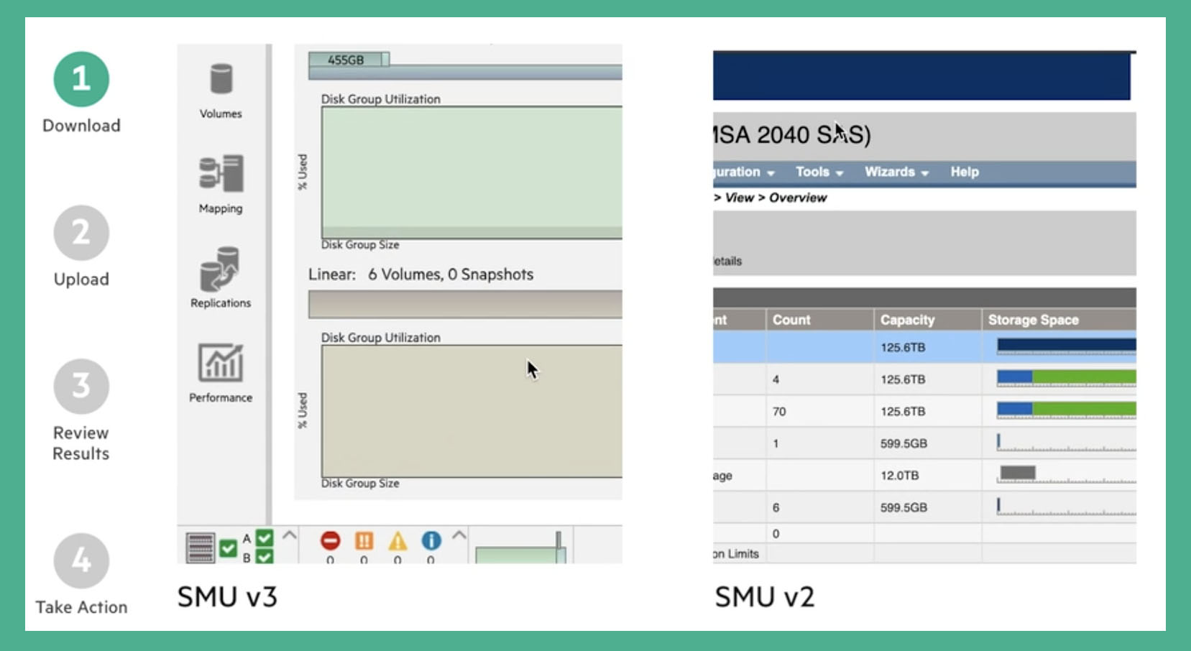Click the green Disk Group Utilization chart
The width and height of the screenshot is (1191, 651).
click(472, 172)
